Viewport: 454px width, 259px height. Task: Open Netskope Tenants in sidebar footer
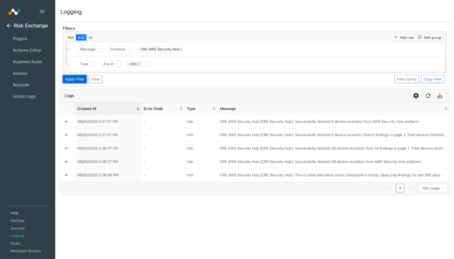26,251
